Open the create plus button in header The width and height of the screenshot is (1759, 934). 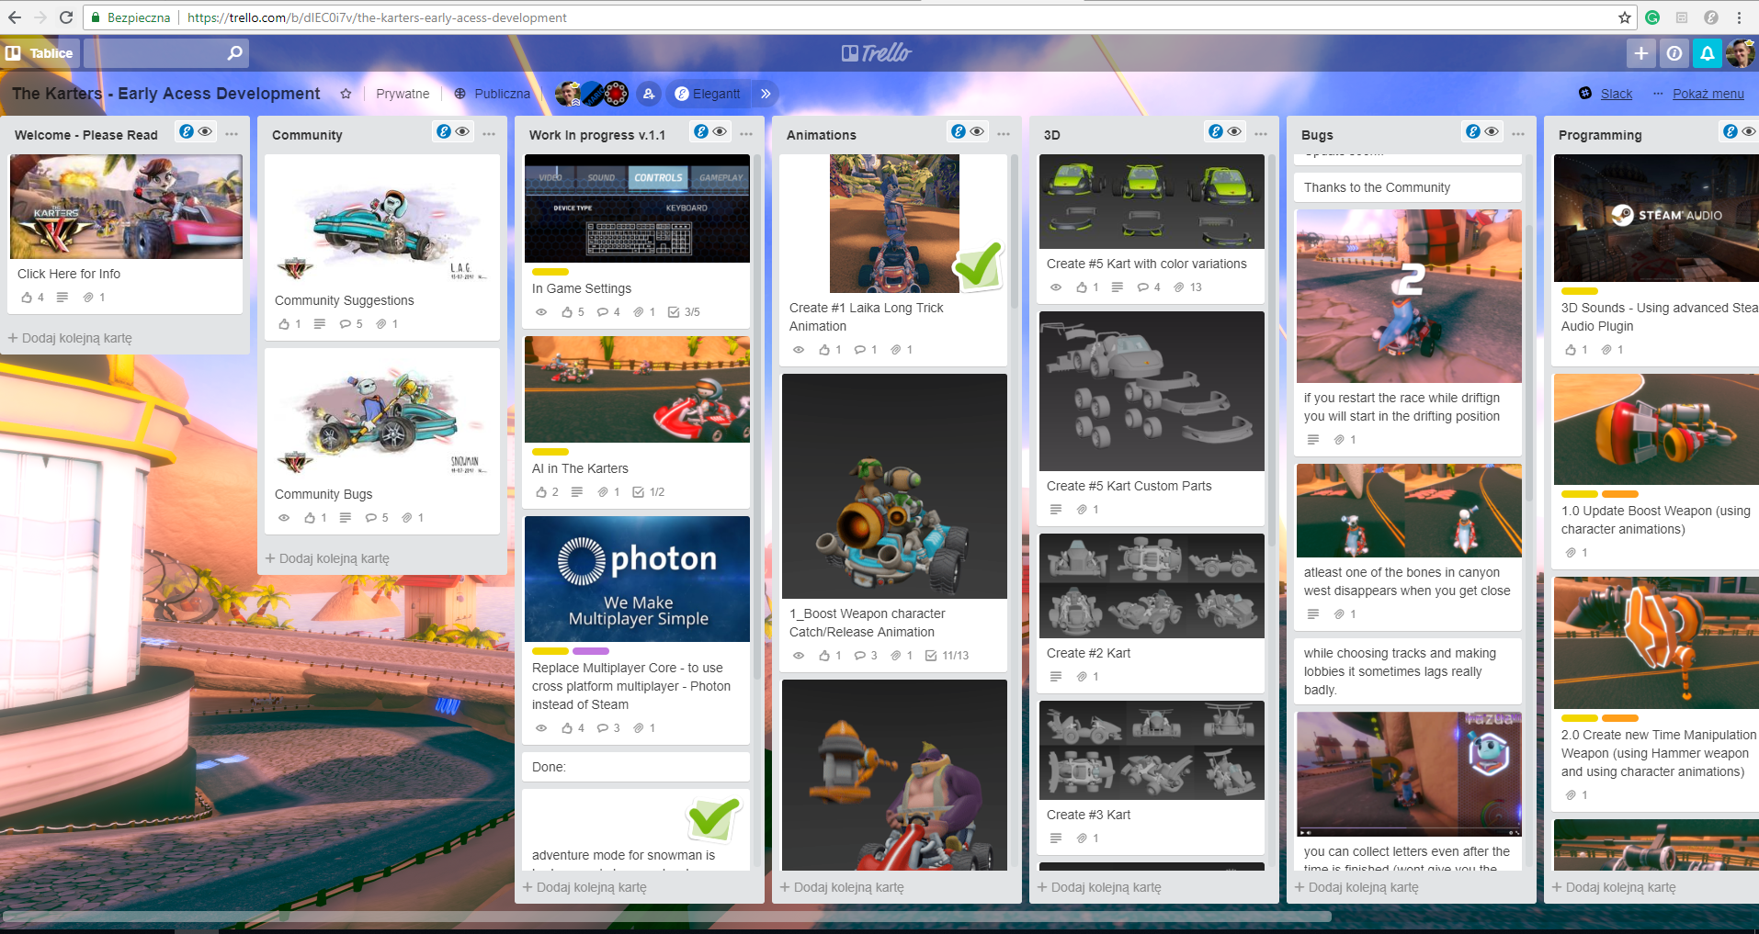(1640, 53)
